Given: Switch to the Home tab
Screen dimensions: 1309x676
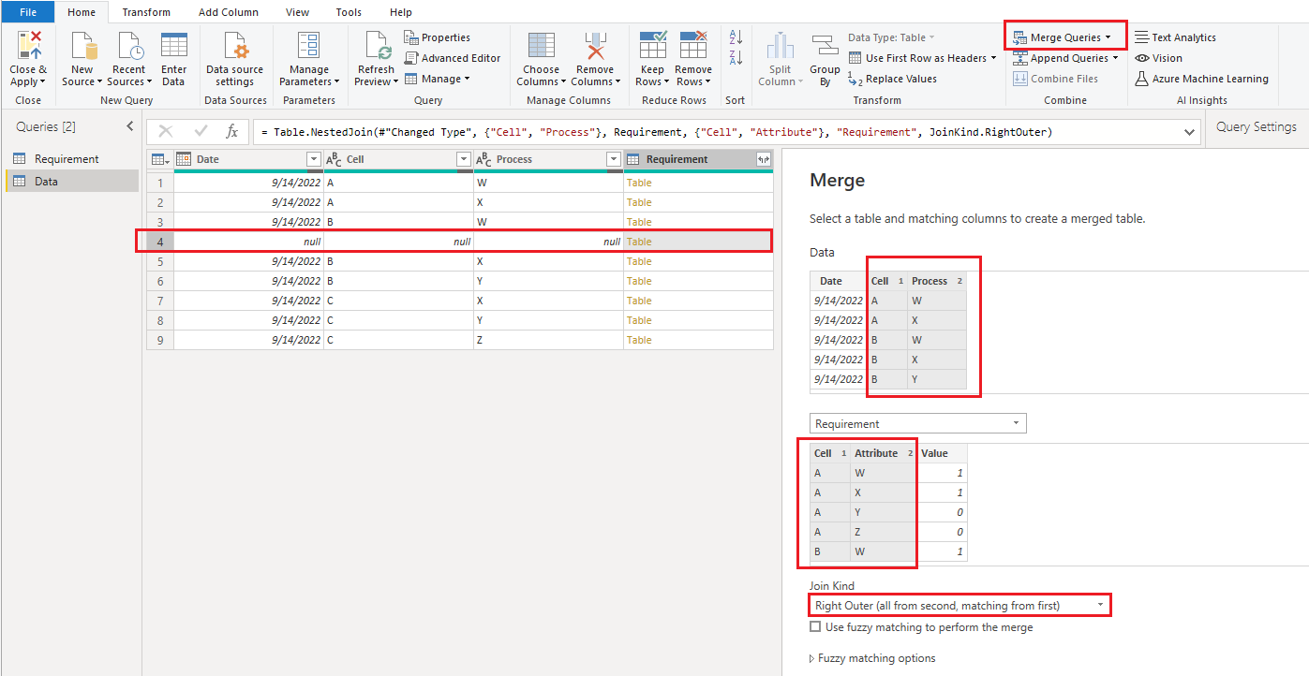Looking at the screenshot, I should click(x=82, y=12).
